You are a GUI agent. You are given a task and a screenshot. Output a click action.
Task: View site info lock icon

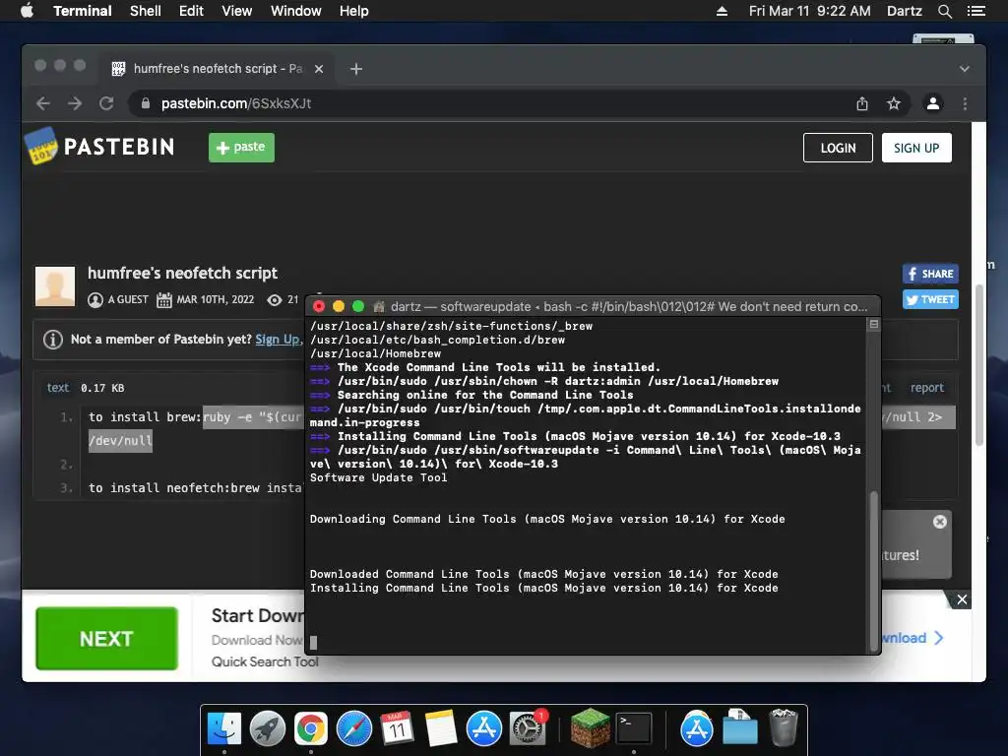(146, 103)
